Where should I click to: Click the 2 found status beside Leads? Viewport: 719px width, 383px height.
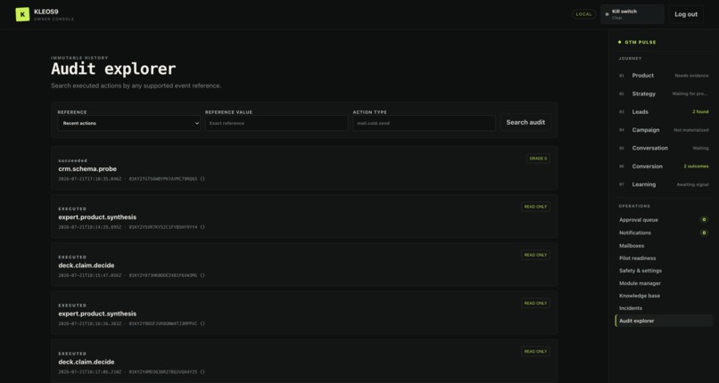click(x=700, y=111)
